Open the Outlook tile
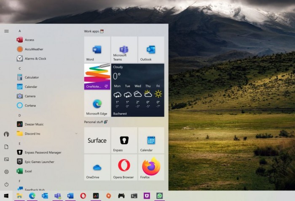The height and width of the screenshot is (201, 295). pyautogui.click(x=151, y=49)
